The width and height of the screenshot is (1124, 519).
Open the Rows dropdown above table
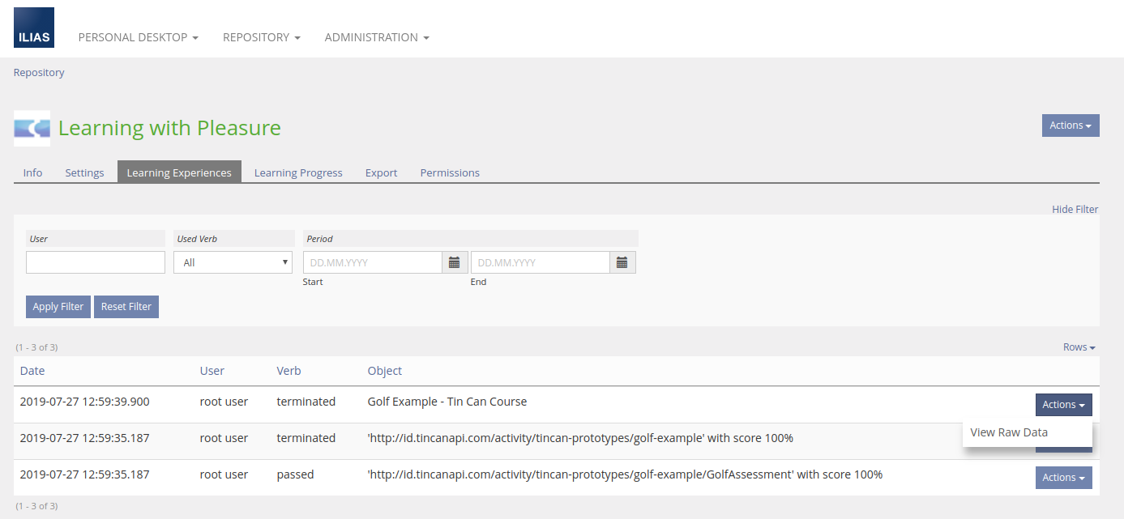coord(1079,347)
